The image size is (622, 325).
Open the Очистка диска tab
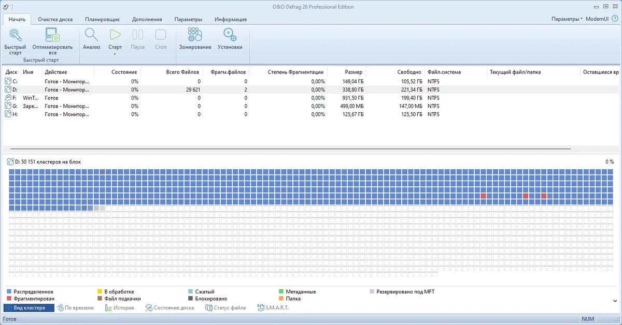pos(55,19)
